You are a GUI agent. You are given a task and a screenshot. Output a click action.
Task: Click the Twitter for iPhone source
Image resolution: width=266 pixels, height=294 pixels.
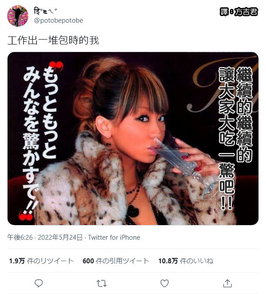114,238
